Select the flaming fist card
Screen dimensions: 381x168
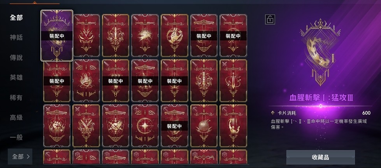[56, 126]
